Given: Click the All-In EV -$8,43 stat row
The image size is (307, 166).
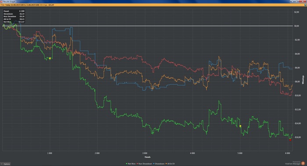Looking at the screenshot, I should (14, 19).
